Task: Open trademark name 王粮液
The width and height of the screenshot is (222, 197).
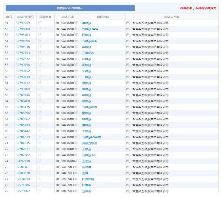Action: point(86,149)
